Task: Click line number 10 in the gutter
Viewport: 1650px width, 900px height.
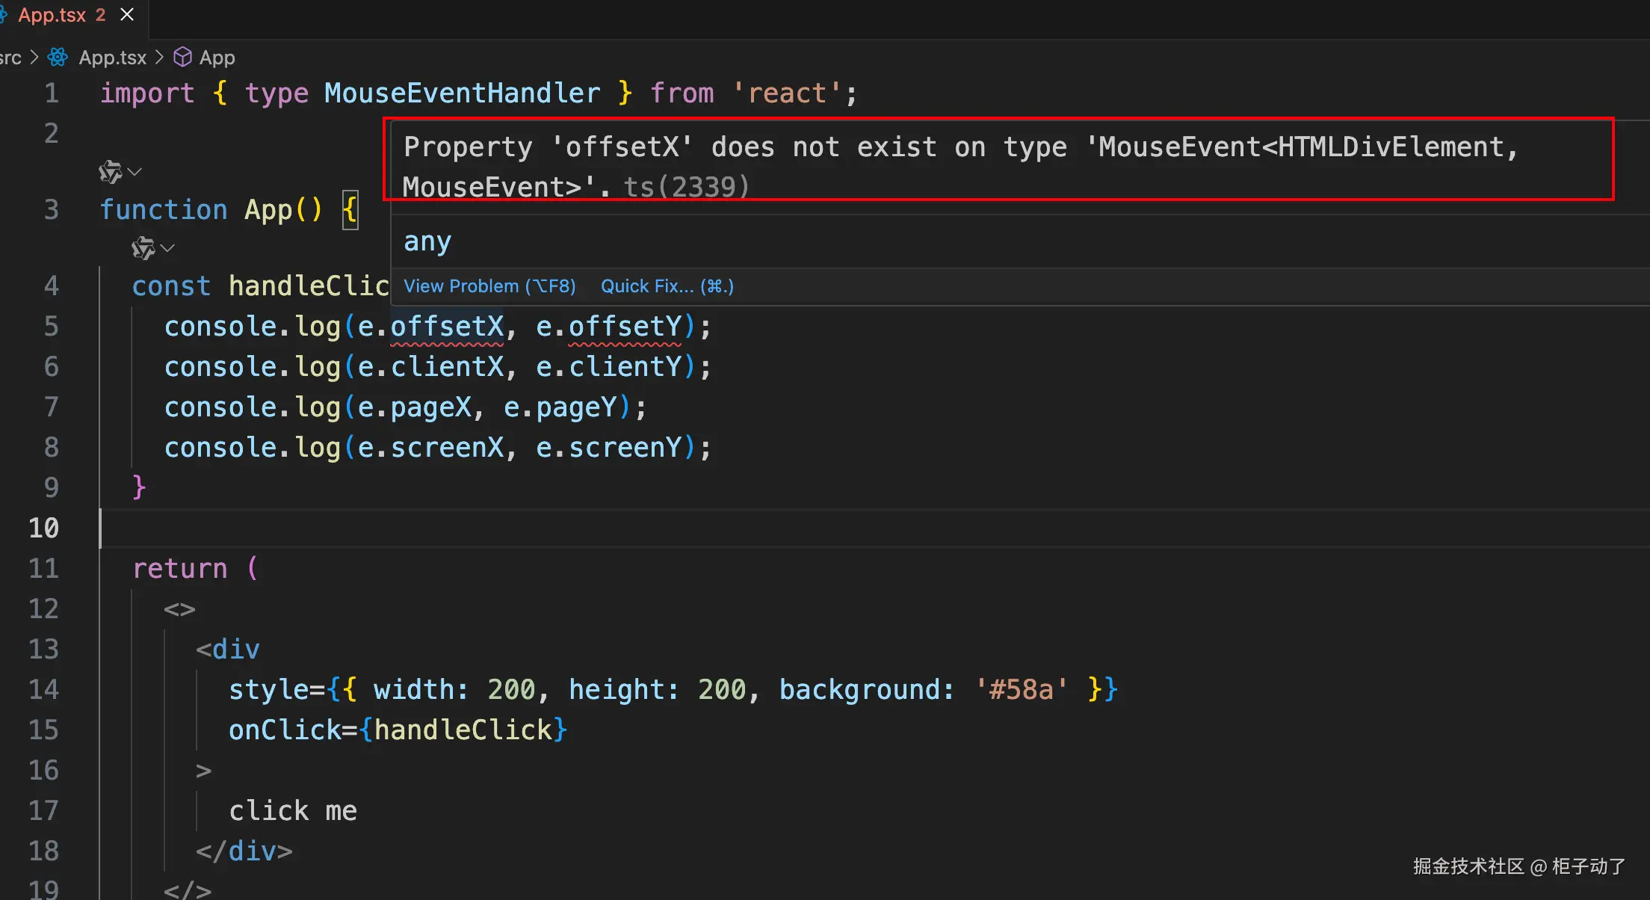Action: pos(43,528)
